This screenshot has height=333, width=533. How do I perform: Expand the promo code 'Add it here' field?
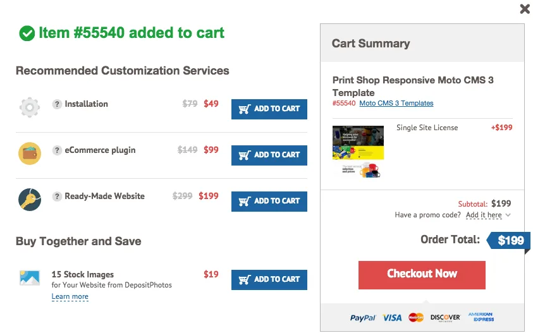point(484,215)
